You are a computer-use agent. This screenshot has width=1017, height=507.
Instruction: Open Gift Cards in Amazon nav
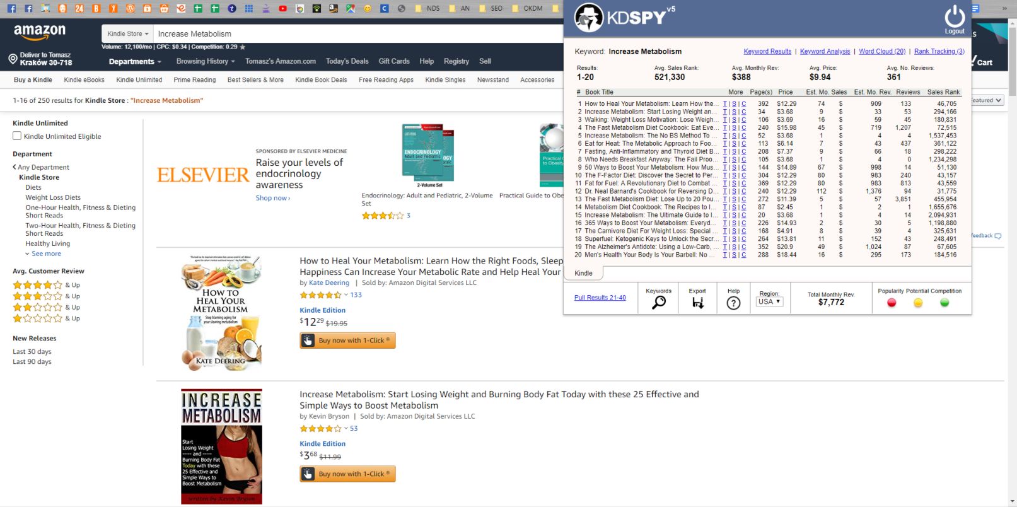click(x=394, y=61)
